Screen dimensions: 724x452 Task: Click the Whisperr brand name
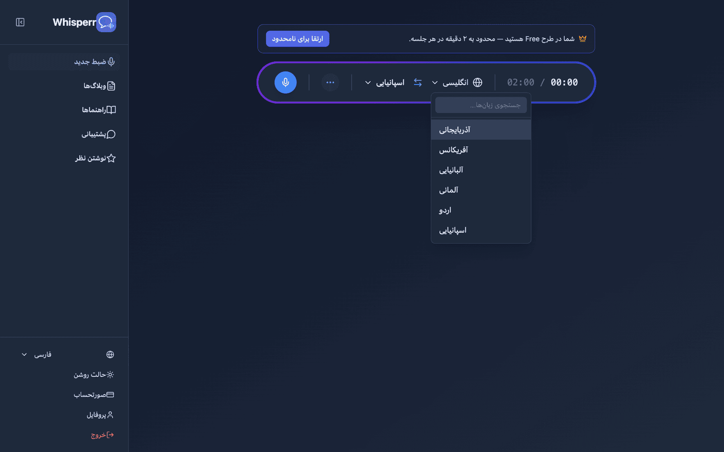75,22
